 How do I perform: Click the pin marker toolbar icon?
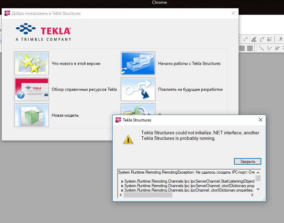pos(280,39)
